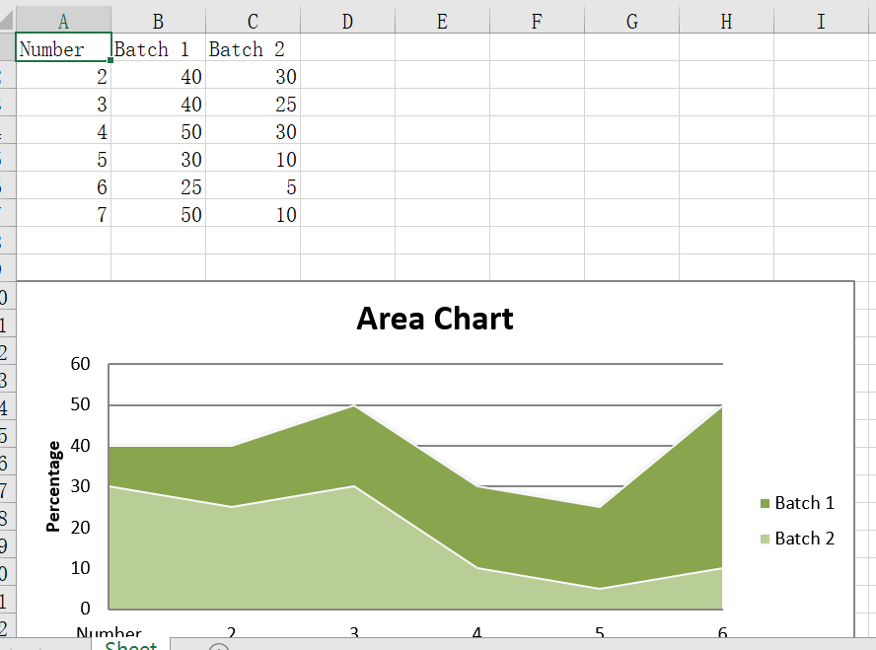Select Batch 1 cell containing 30
This screenshot has height=650, width=876.
[159, 158]
